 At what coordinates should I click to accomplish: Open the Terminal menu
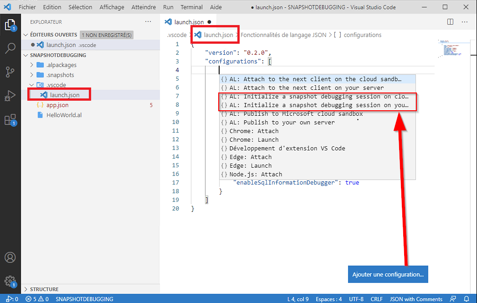[x=191, y=7]
